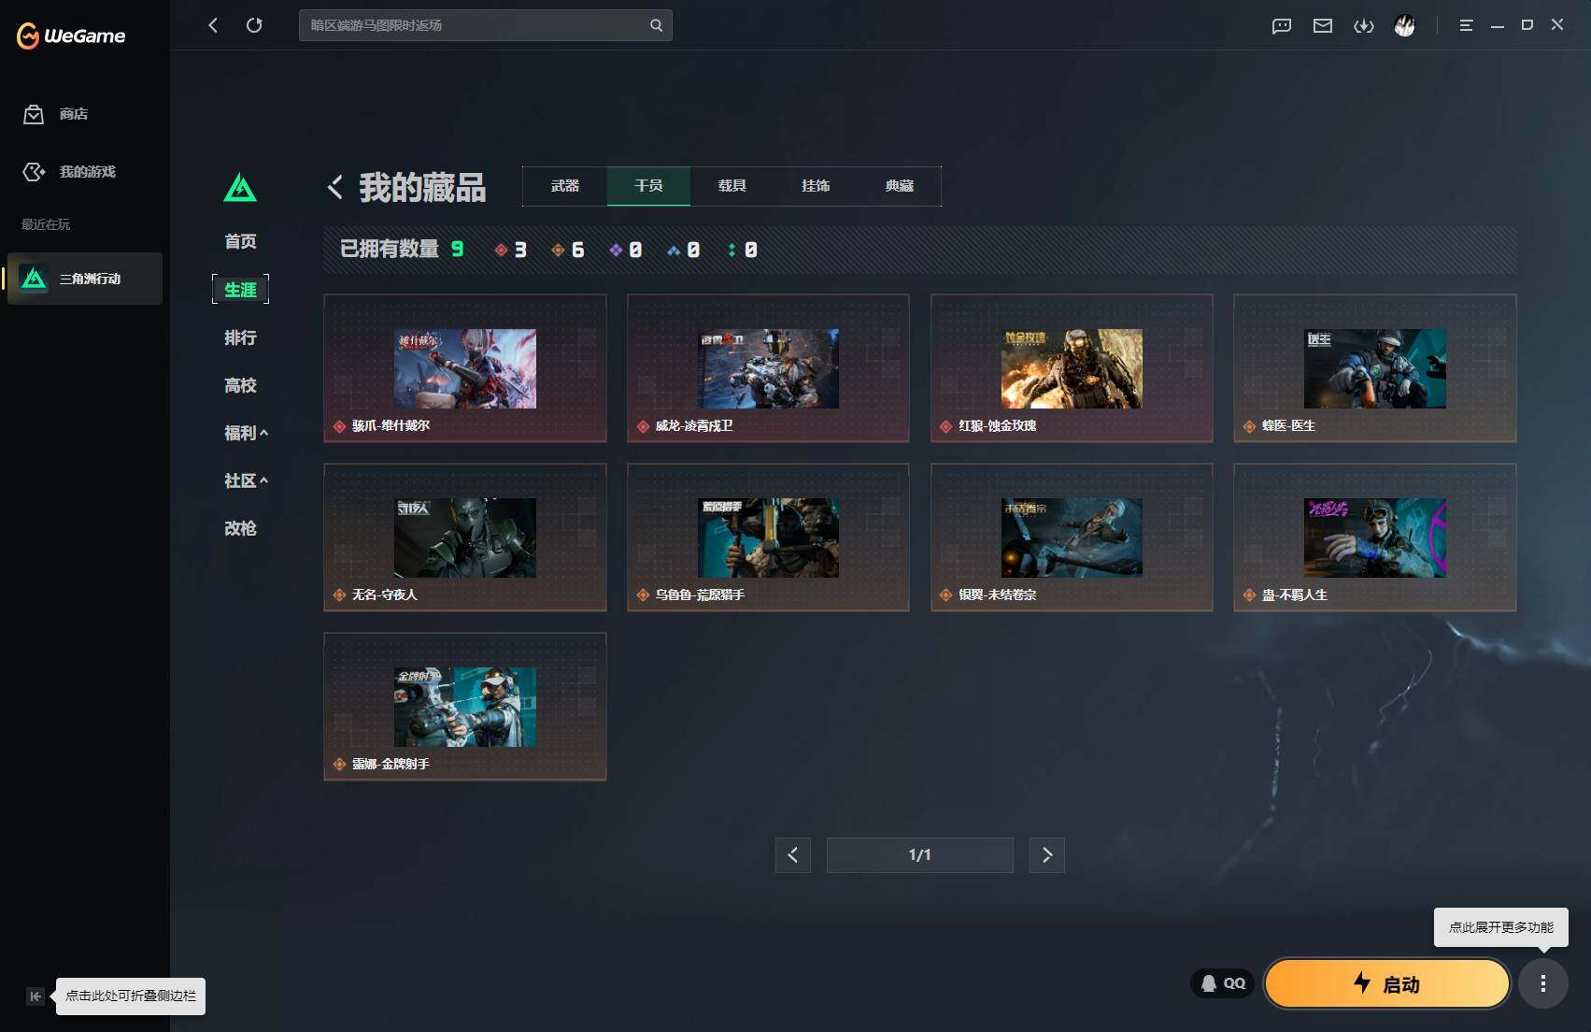
Task: Open the 无名-守夜人 operator card
Action: (x=465, y=537)
